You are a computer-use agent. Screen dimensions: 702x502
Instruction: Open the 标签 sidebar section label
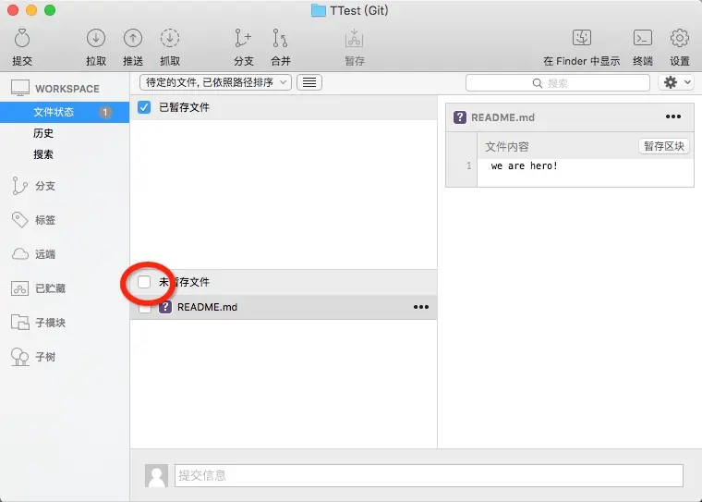[45, 220]
